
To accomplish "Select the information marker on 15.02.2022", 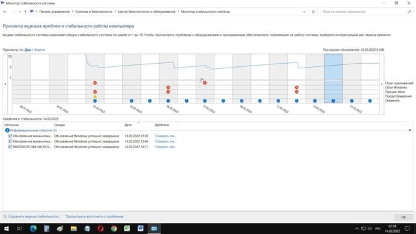I will 352,101.
